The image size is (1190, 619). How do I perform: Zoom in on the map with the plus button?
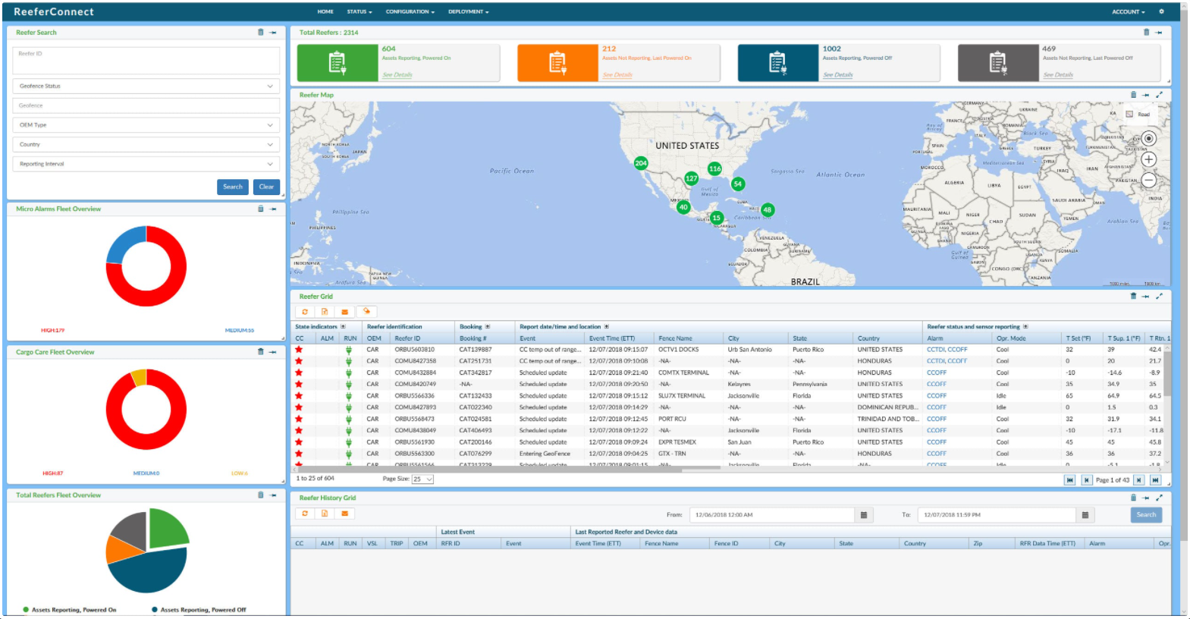[1148, 159]
